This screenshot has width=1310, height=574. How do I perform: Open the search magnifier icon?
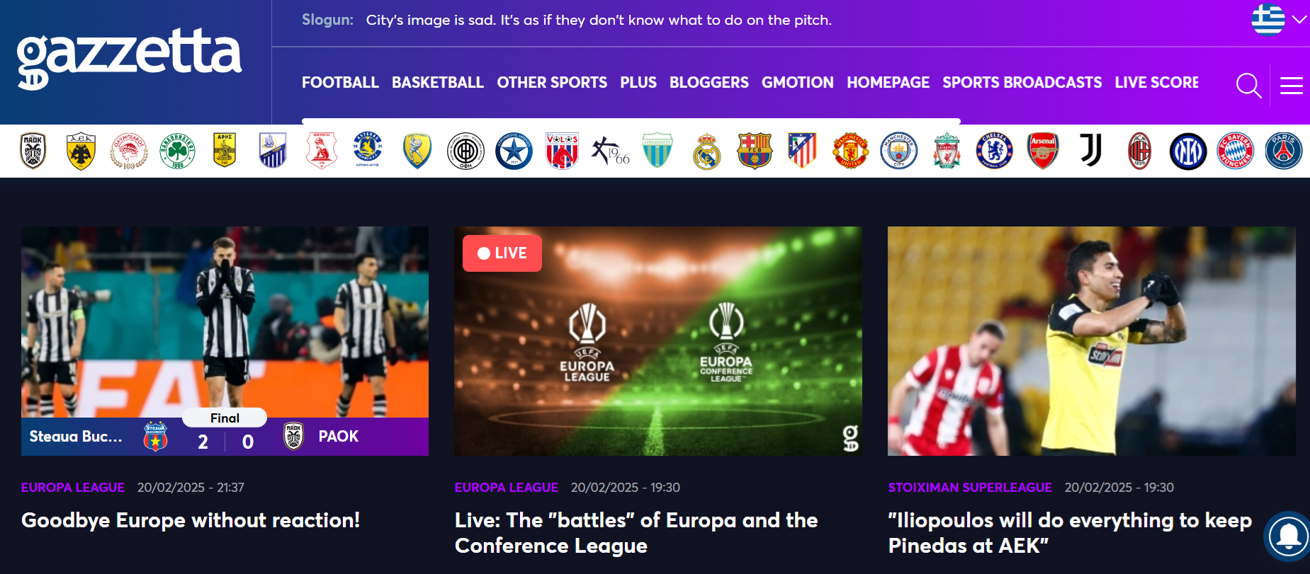coord(1248,86)
